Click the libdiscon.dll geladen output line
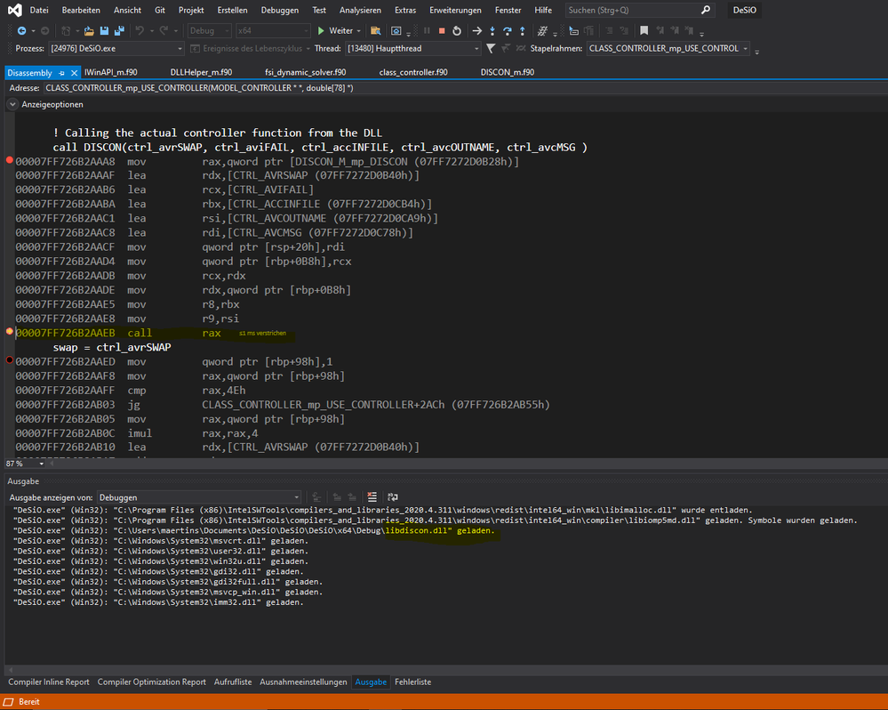The image size is (888, 710). [253, 530]
